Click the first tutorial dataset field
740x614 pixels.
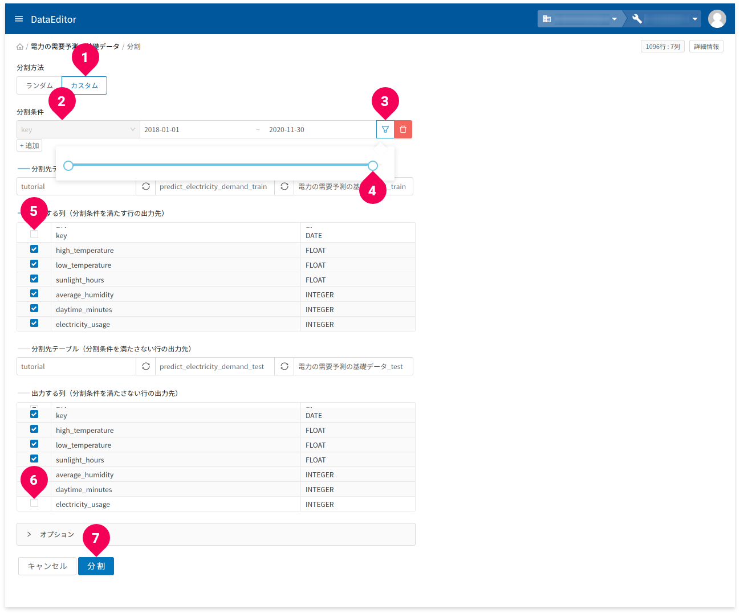click(x=76, y=186)
